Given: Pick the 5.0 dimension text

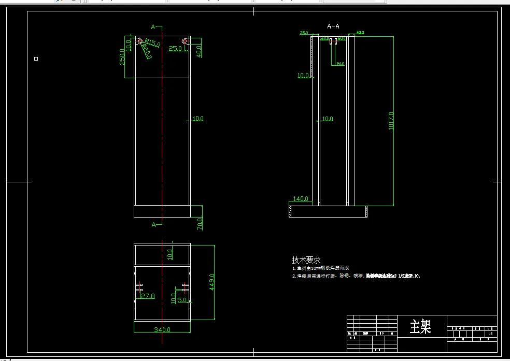Looking at the screenshot, I should [182, 300].
